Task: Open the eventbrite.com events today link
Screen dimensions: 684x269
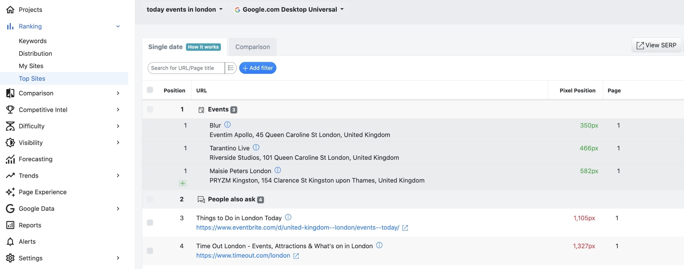Action: [298, 228]
